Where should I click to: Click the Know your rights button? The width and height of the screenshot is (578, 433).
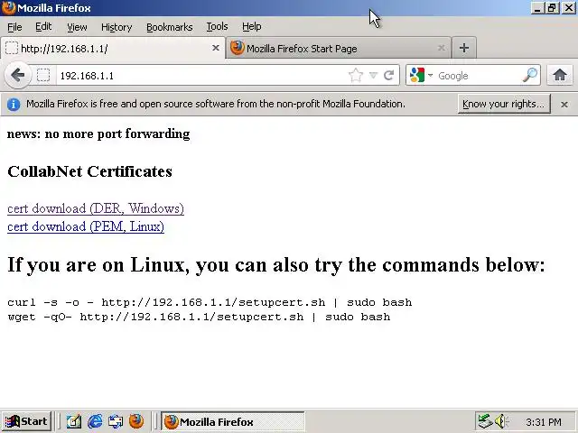pyautogui.click(x=504, y=104)
